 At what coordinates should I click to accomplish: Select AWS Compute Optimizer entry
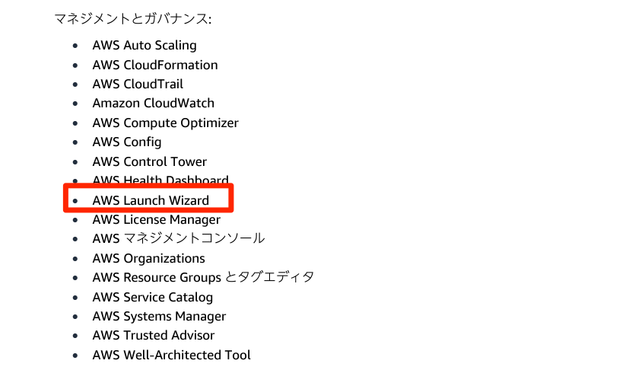tap(165, 123)
